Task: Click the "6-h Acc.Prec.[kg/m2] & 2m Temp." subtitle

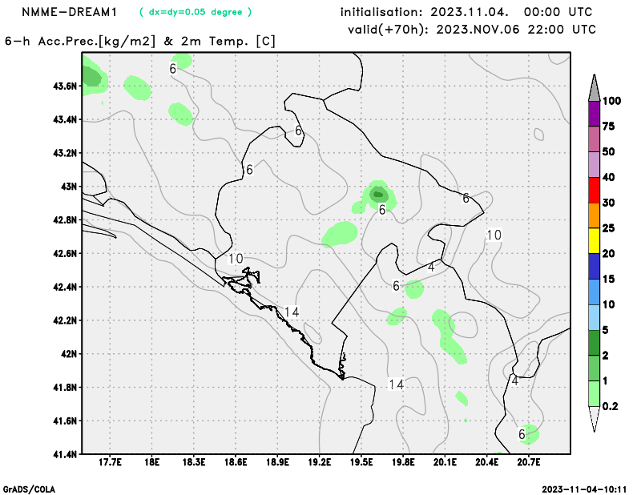Action: click(x=140, y=42)
